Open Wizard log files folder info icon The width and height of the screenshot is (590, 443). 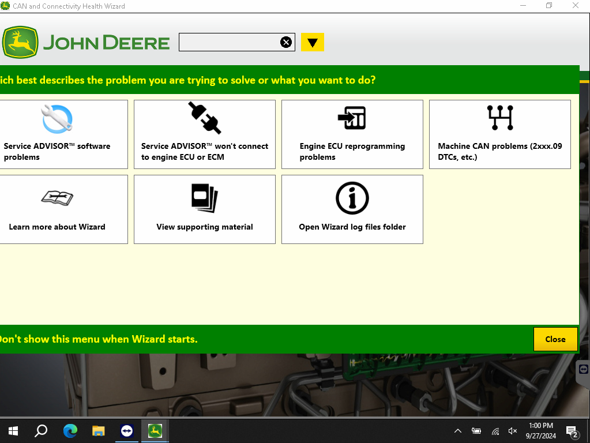click(x=352, y=197)
